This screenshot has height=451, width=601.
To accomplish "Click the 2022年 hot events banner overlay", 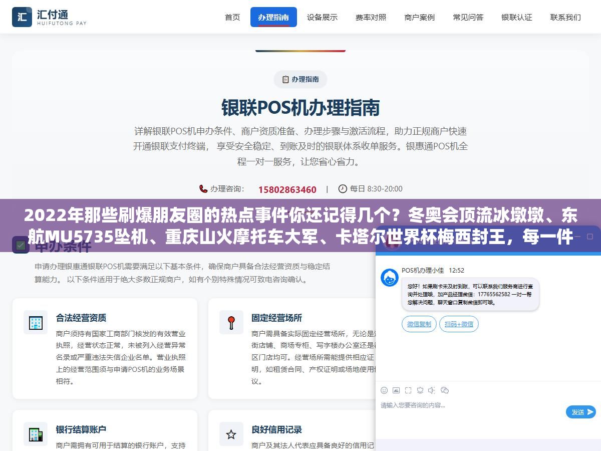I will click(x=300, y=225).
